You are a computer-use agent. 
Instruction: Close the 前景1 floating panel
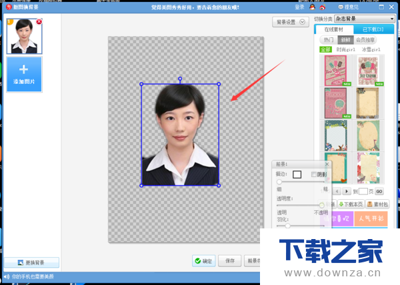click(x=327, y=164)
